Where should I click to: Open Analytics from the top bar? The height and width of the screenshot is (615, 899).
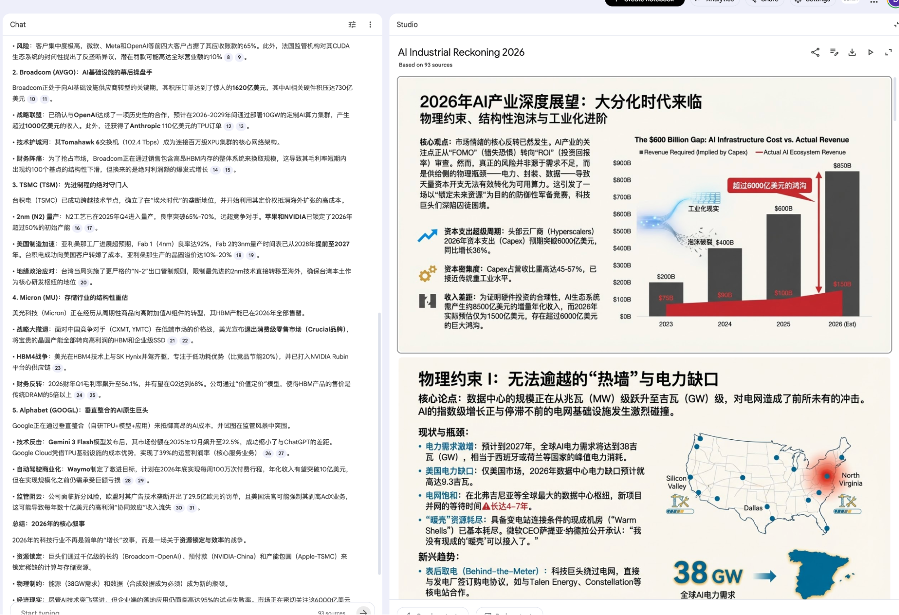pos(715,2)
